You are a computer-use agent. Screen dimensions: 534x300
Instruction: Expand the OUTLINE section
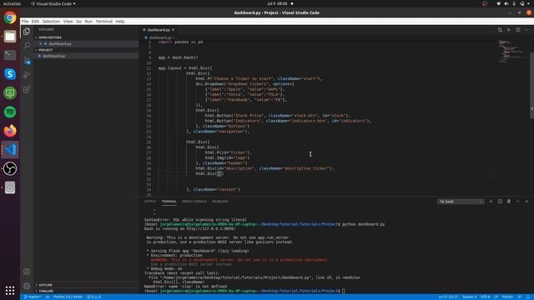pyautogui.click(x=45, y=285)
